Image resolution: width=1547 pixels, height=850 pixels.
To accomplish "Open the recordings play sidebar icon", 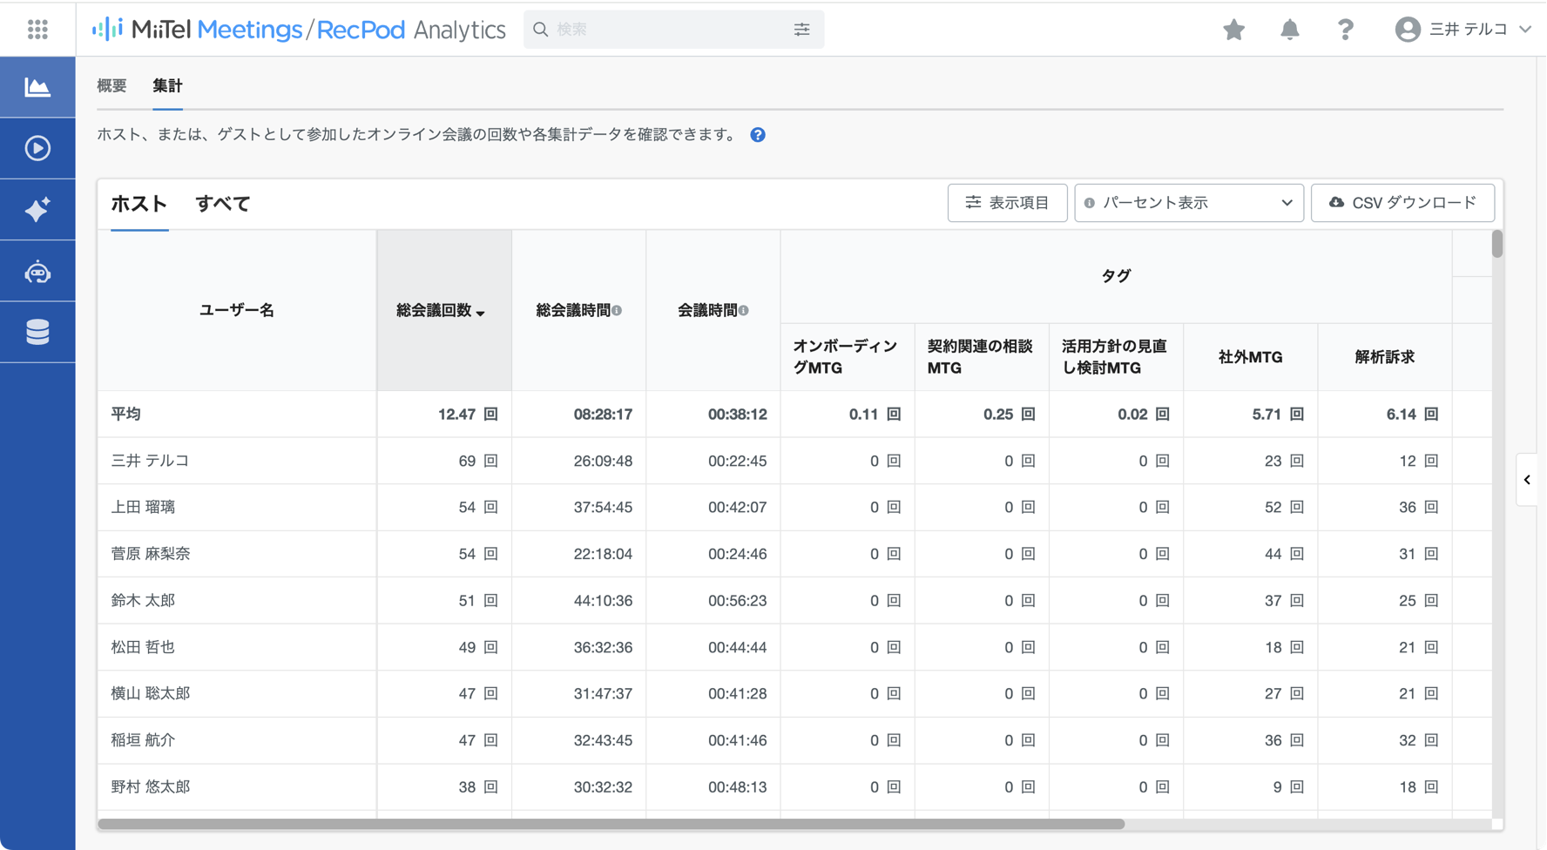I will (37, 148).
